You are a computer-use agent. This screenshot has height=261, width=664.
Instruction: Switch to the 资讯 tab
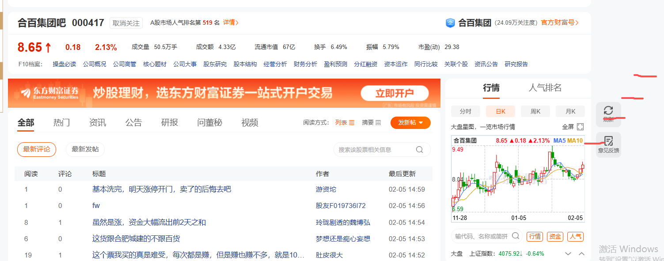click(x=98, y=123)
